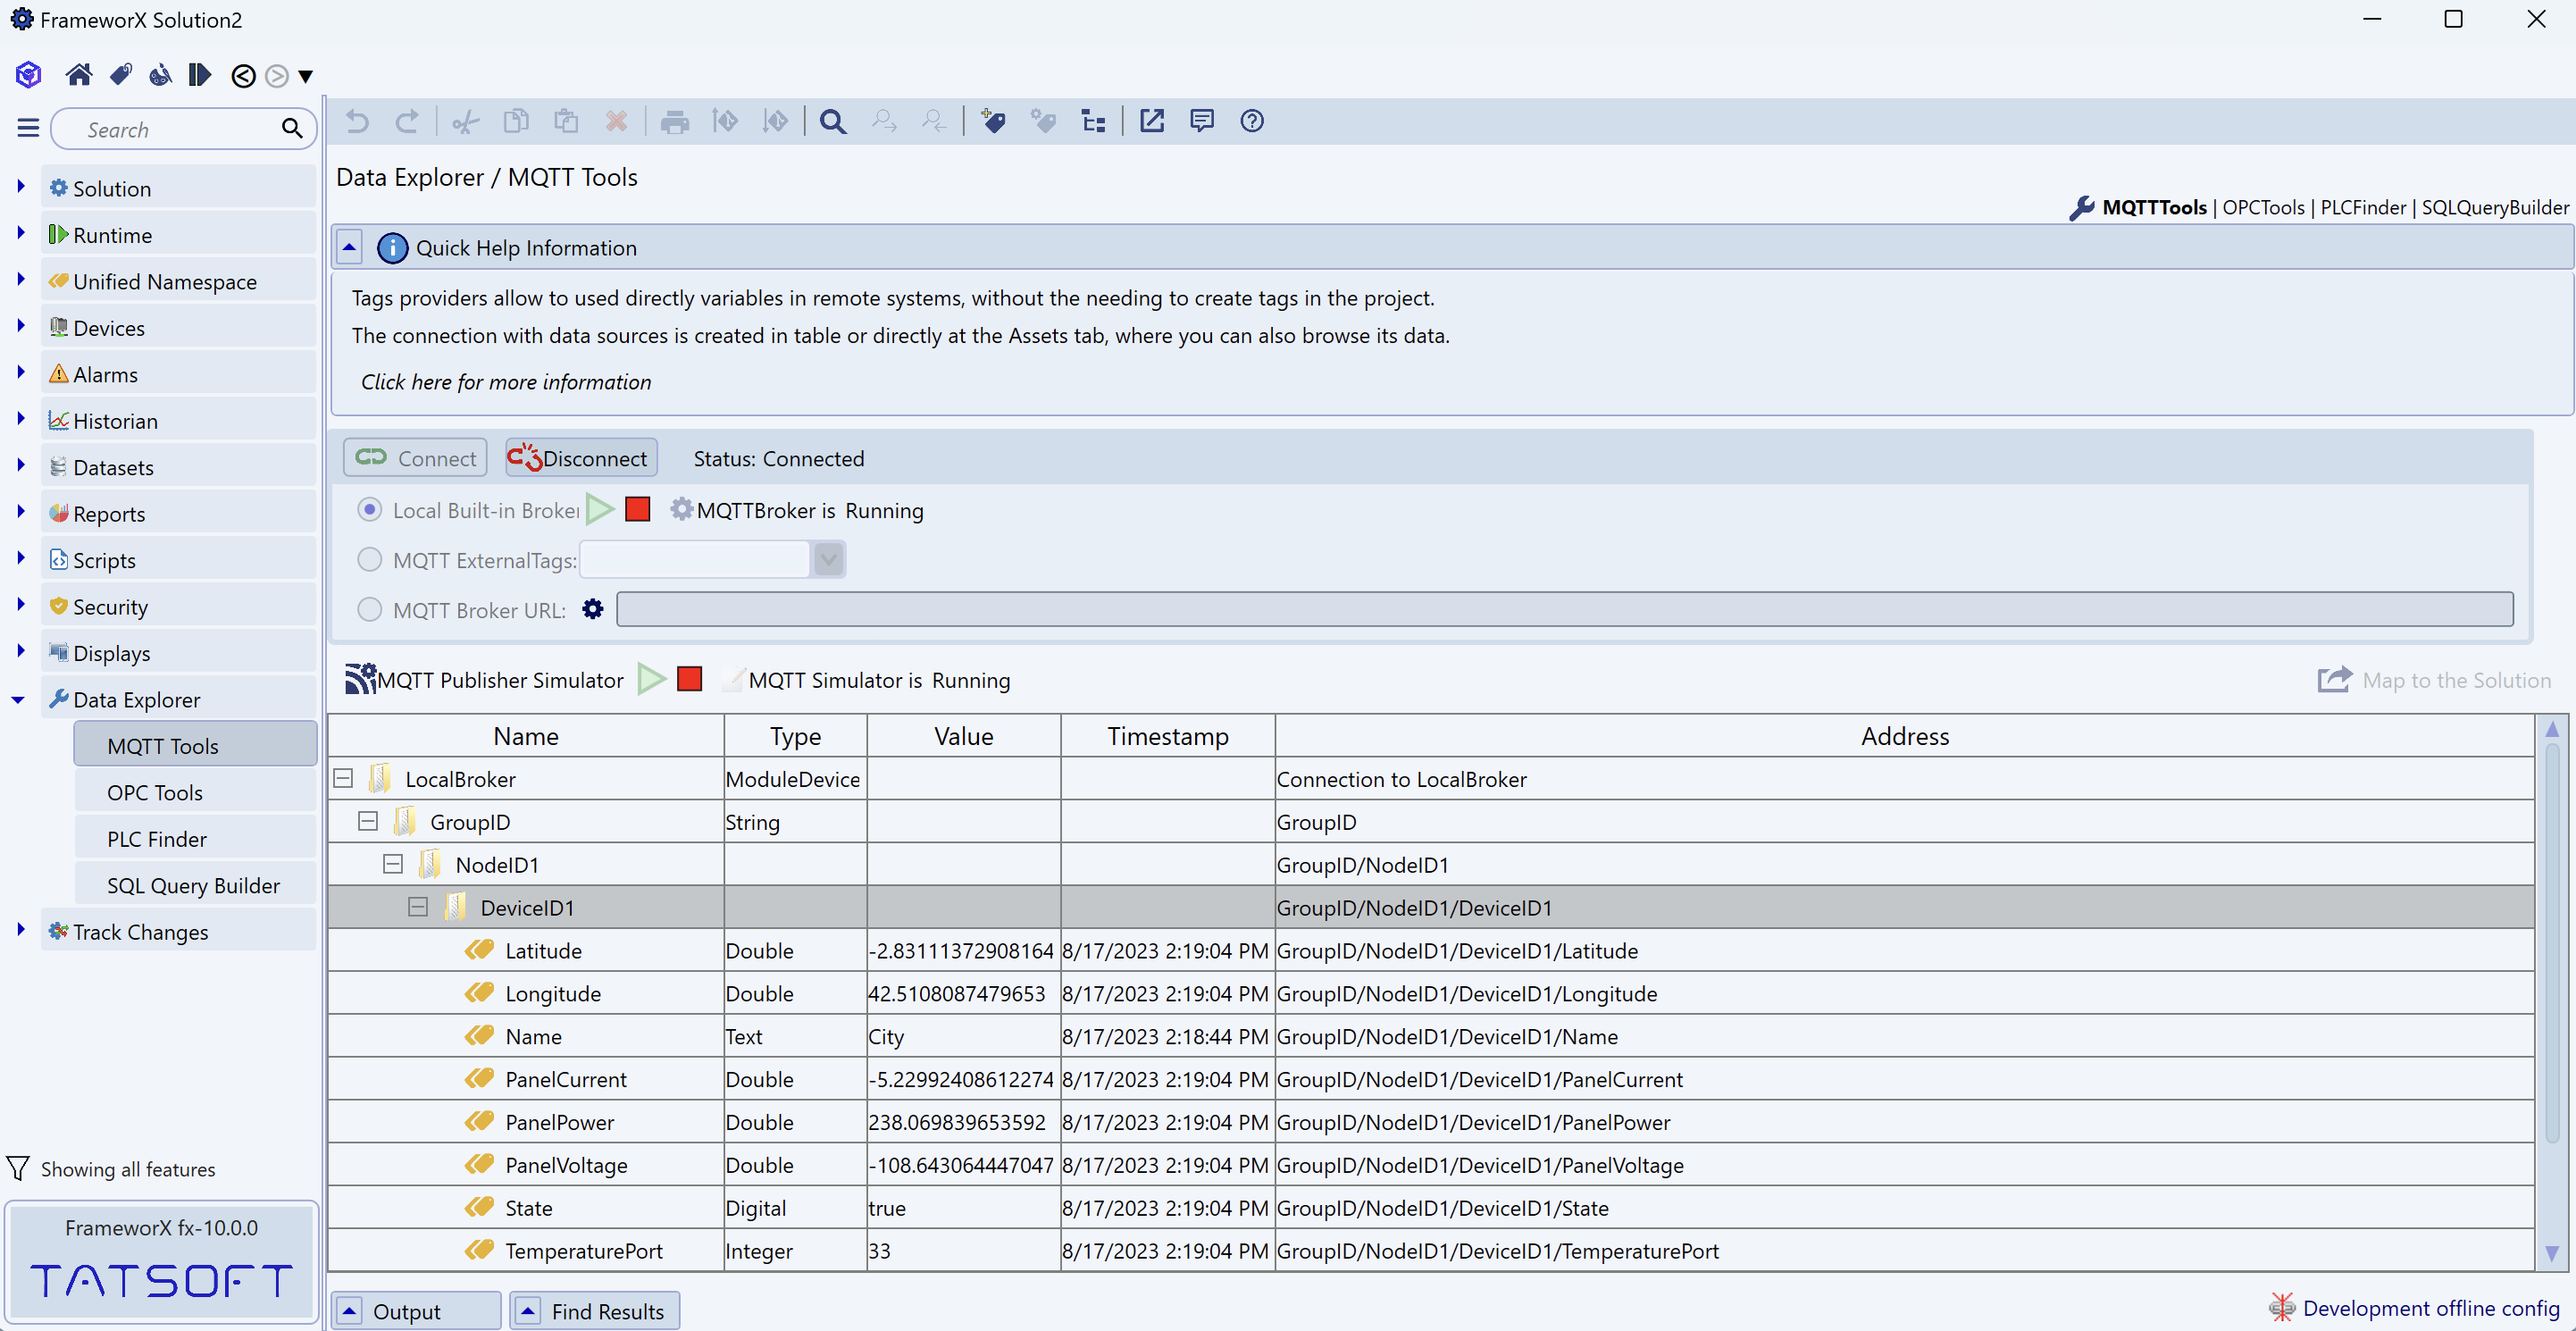Switch to the SQLQueryBuilder tab link

(2494, 207)
